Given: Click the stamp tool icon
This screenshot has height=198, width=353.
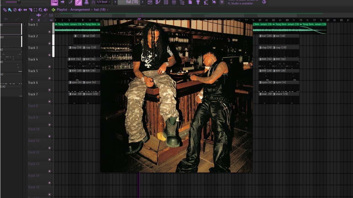Looking at the screenshot, I should pyautogui.click(x=87, y=2).
